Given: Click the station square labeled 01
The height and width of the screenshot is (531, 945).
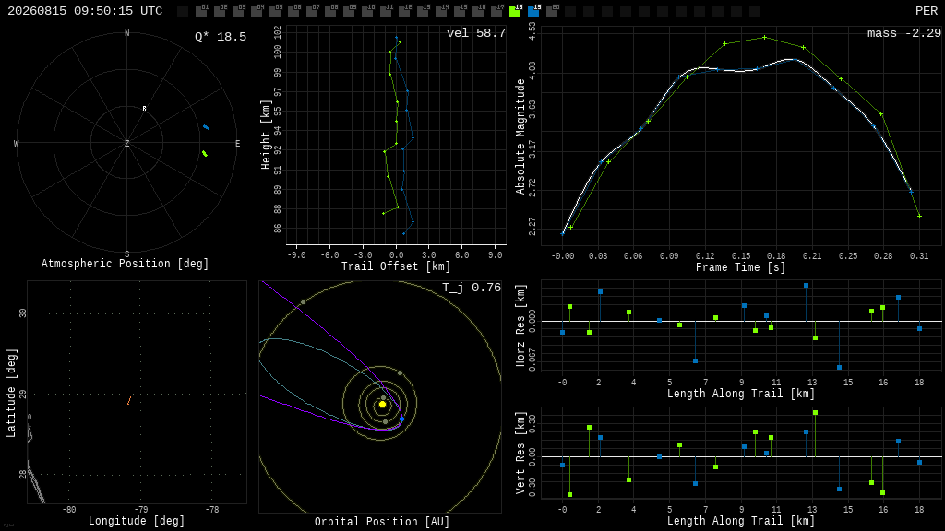Looking at the screenshot, I should point(201,11).
